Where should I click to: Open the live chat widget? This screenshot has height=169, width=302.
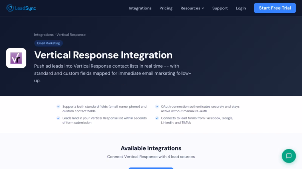click(289, 156)
